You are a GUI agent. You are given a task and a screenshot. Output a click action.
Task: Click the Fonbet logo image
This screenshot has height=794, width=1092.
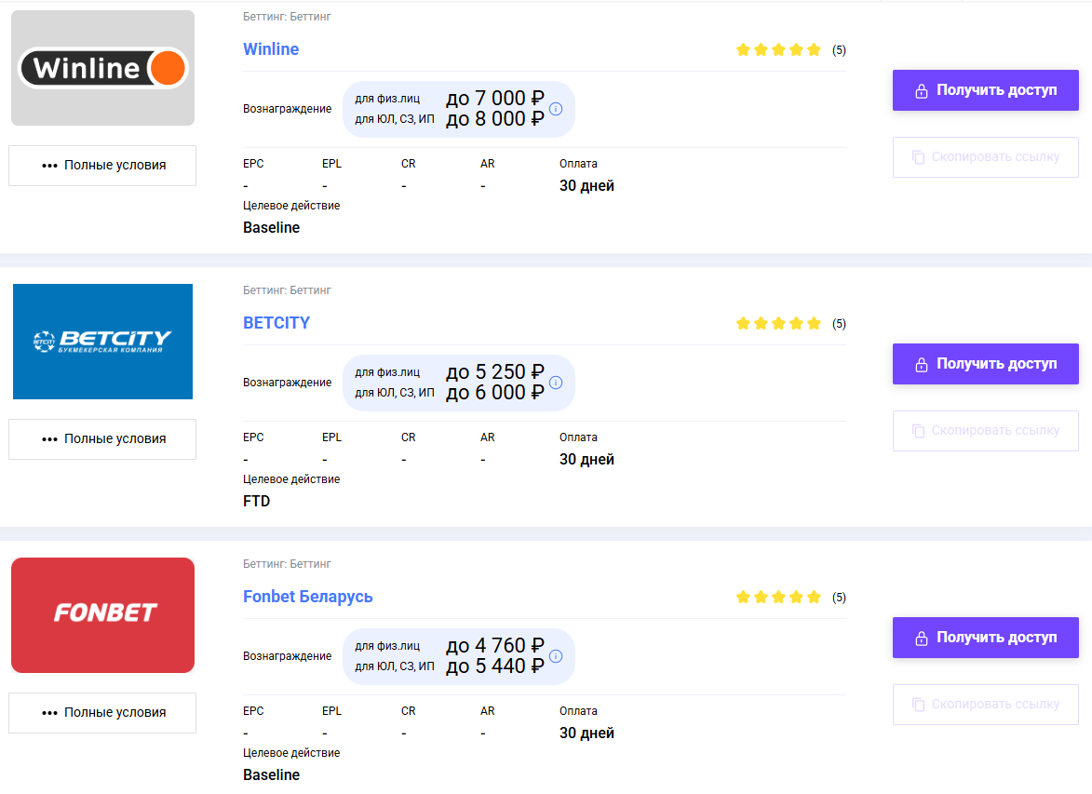tap(102, 614)
